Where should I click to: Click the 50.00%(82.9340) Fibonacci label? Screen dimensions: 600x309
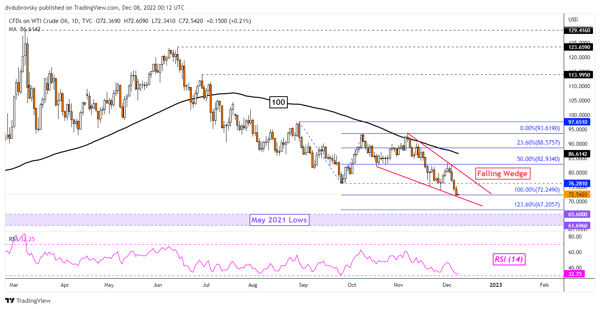(x=538, y=159)
